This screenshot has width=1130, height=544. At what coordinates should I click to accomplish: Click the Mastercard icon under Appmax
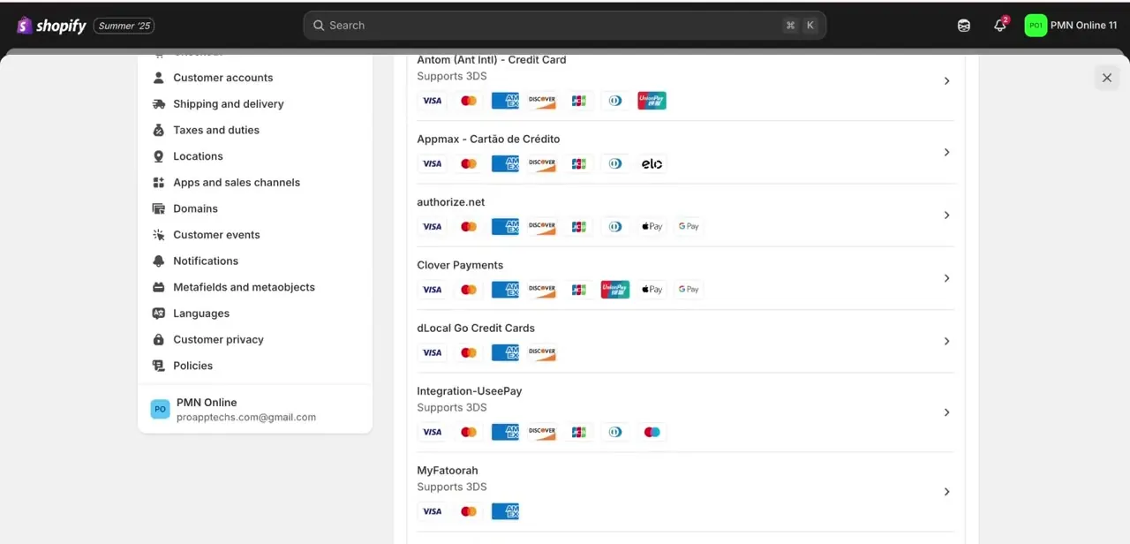[x=469, y=163]
